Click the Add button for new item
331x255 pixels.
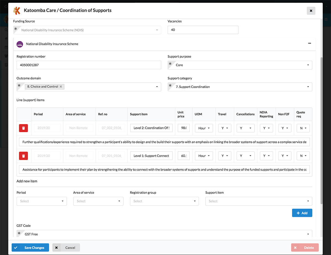click(302, 213)
